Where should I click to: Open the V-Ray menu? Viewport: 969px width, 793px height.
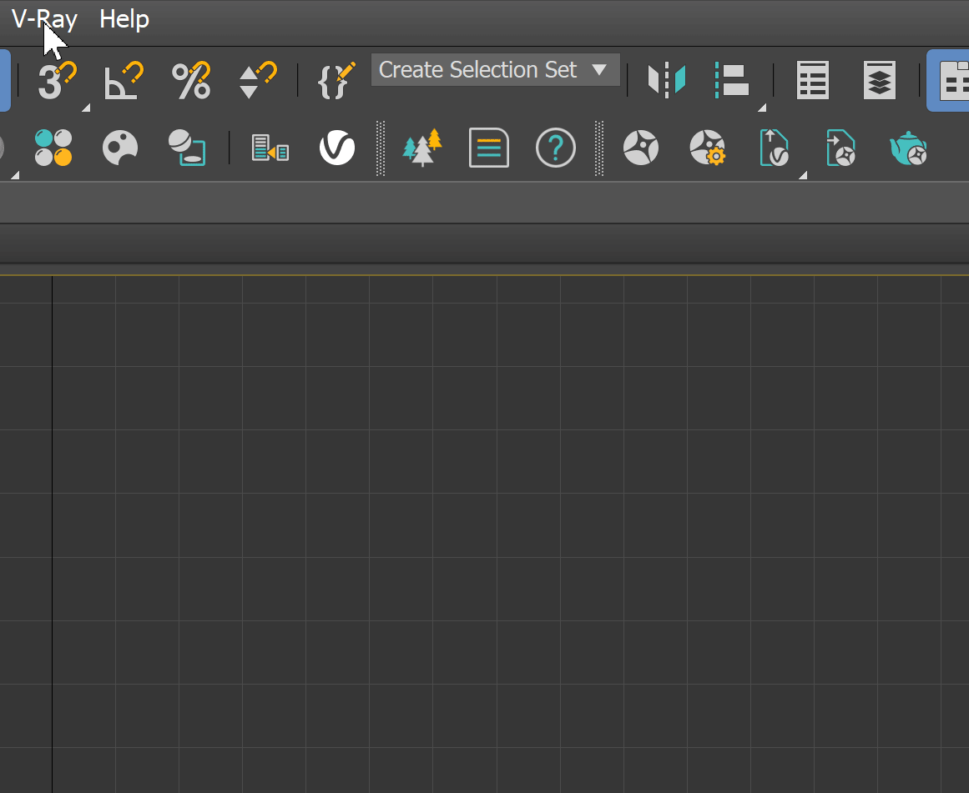pos(43,18)
